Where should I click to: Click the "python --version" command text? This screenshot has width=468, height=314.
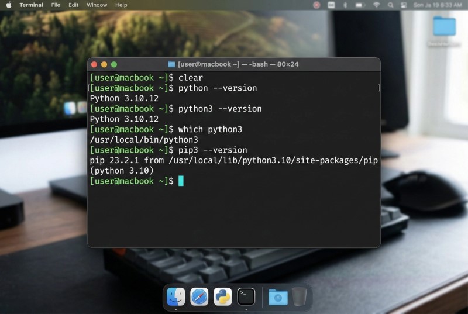(218, 88)
